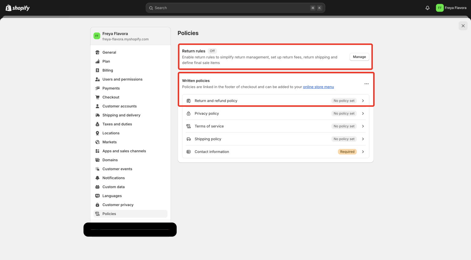
Task: Open the Users and permissions icon
Action: click(97, 79)
